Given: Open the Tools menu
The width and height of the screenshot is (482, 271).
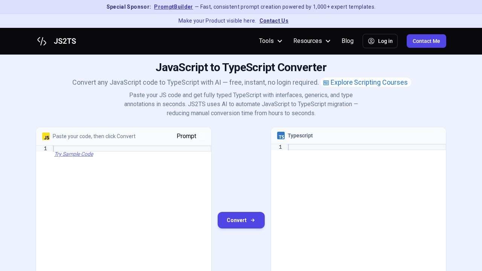Looking at the screenshot, I should click(x=270, y=41).
